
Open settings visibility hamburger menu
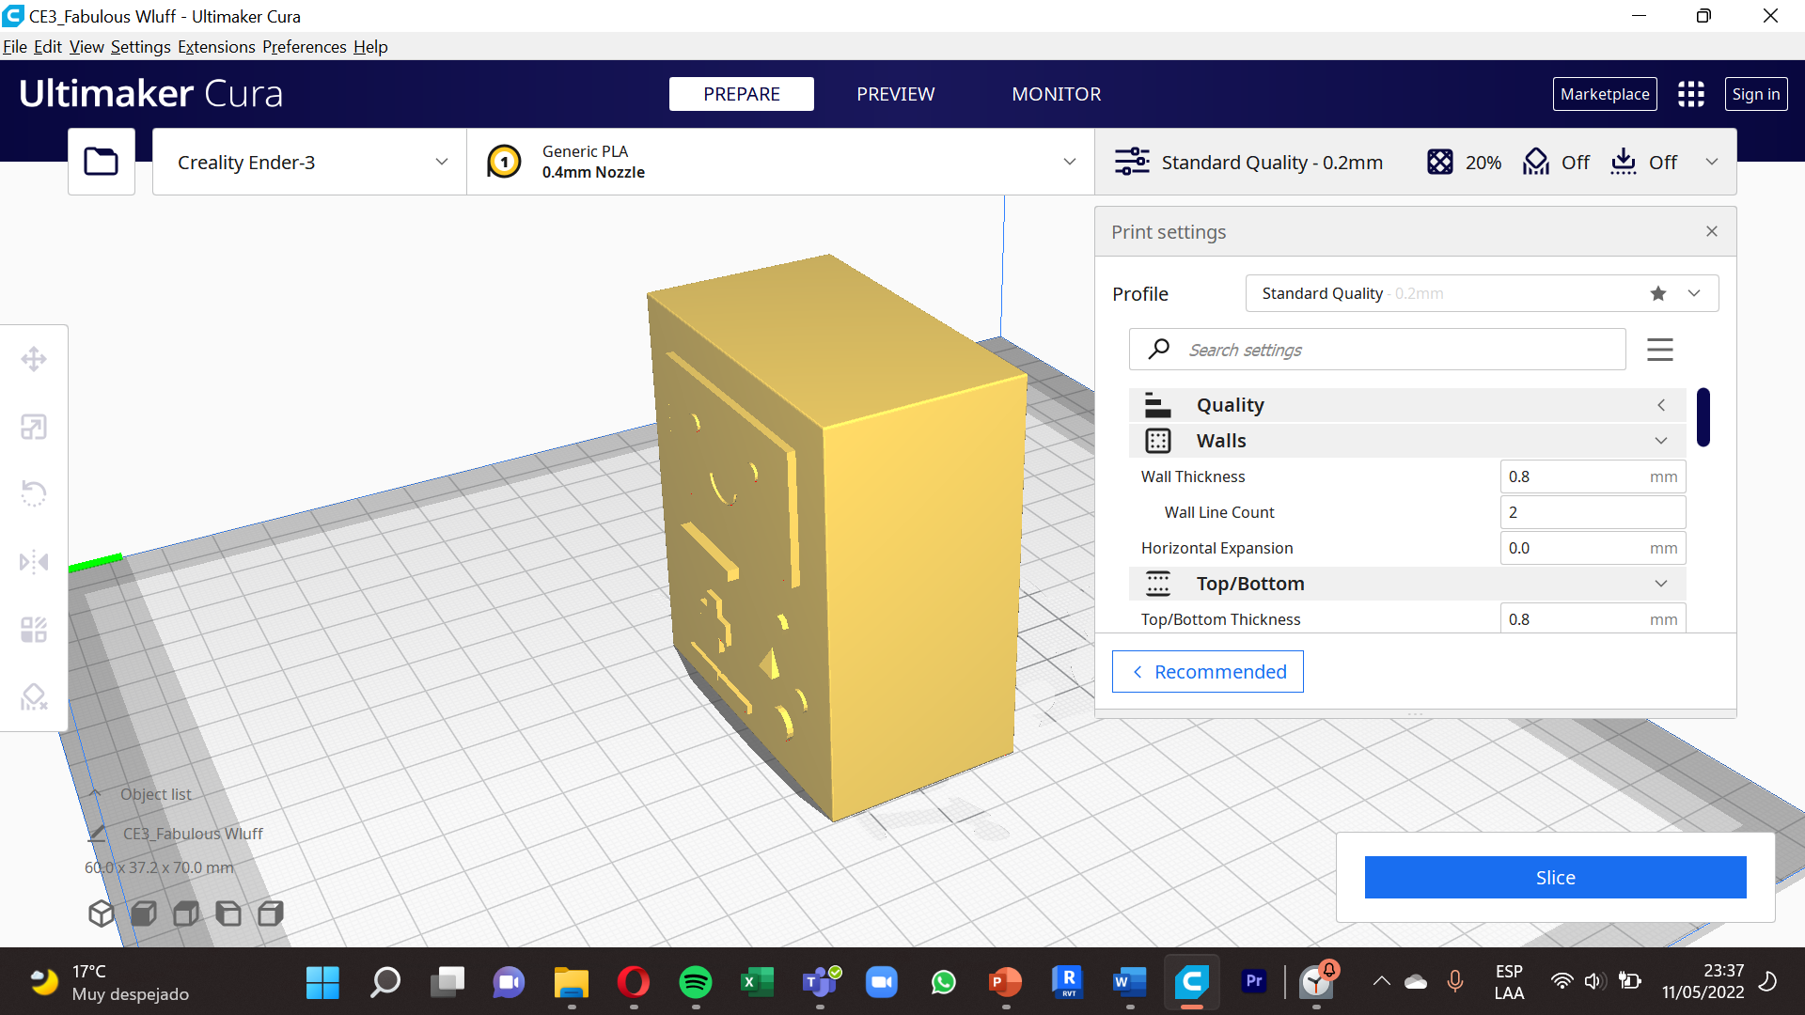tap(1660, 350)
